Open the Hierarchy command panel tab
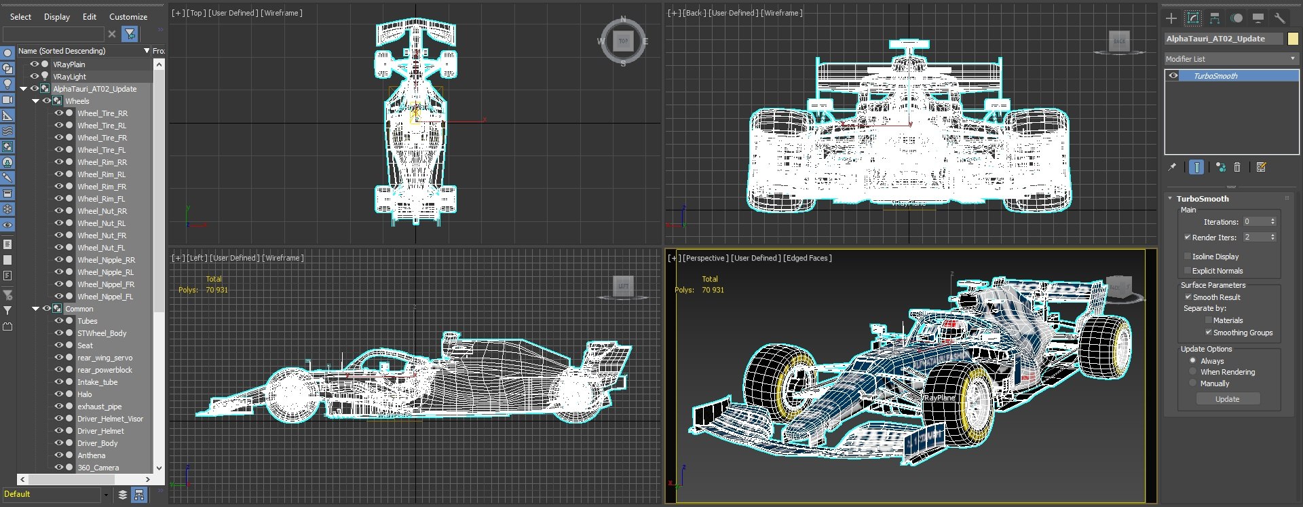Viewport: 1303px width, 507px height. [1215, 18]
